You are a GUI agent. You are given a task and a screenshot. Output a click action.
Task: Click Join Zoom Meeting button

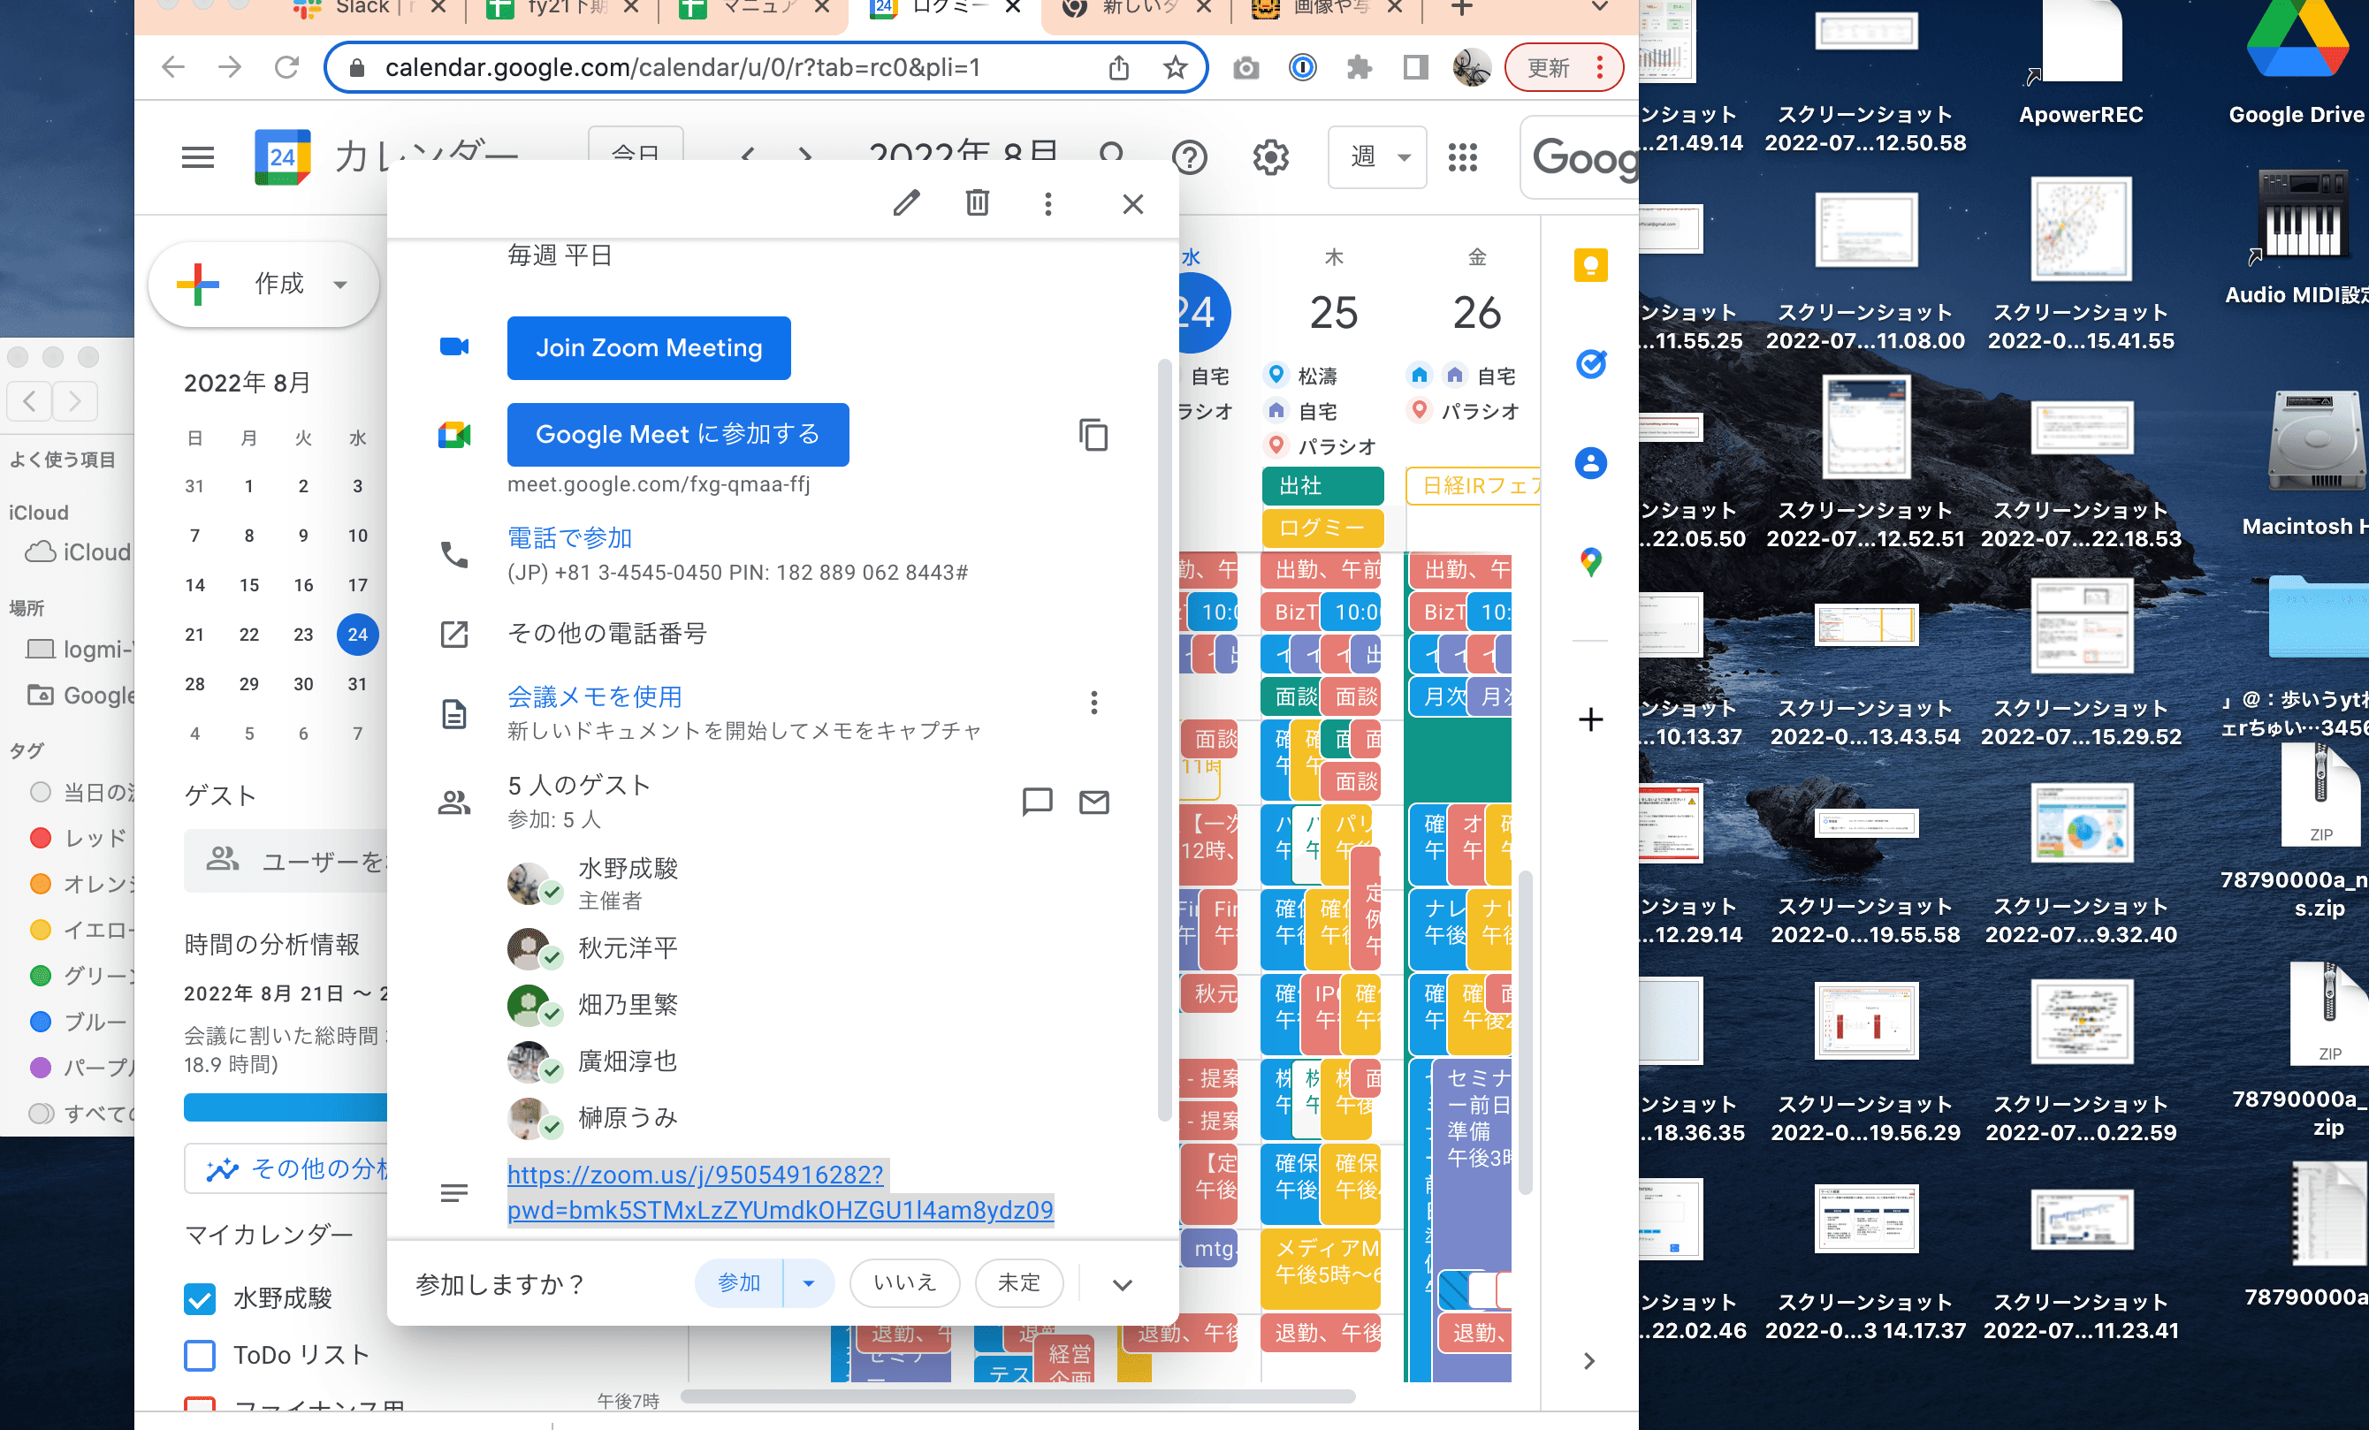(x=649, y=348)
